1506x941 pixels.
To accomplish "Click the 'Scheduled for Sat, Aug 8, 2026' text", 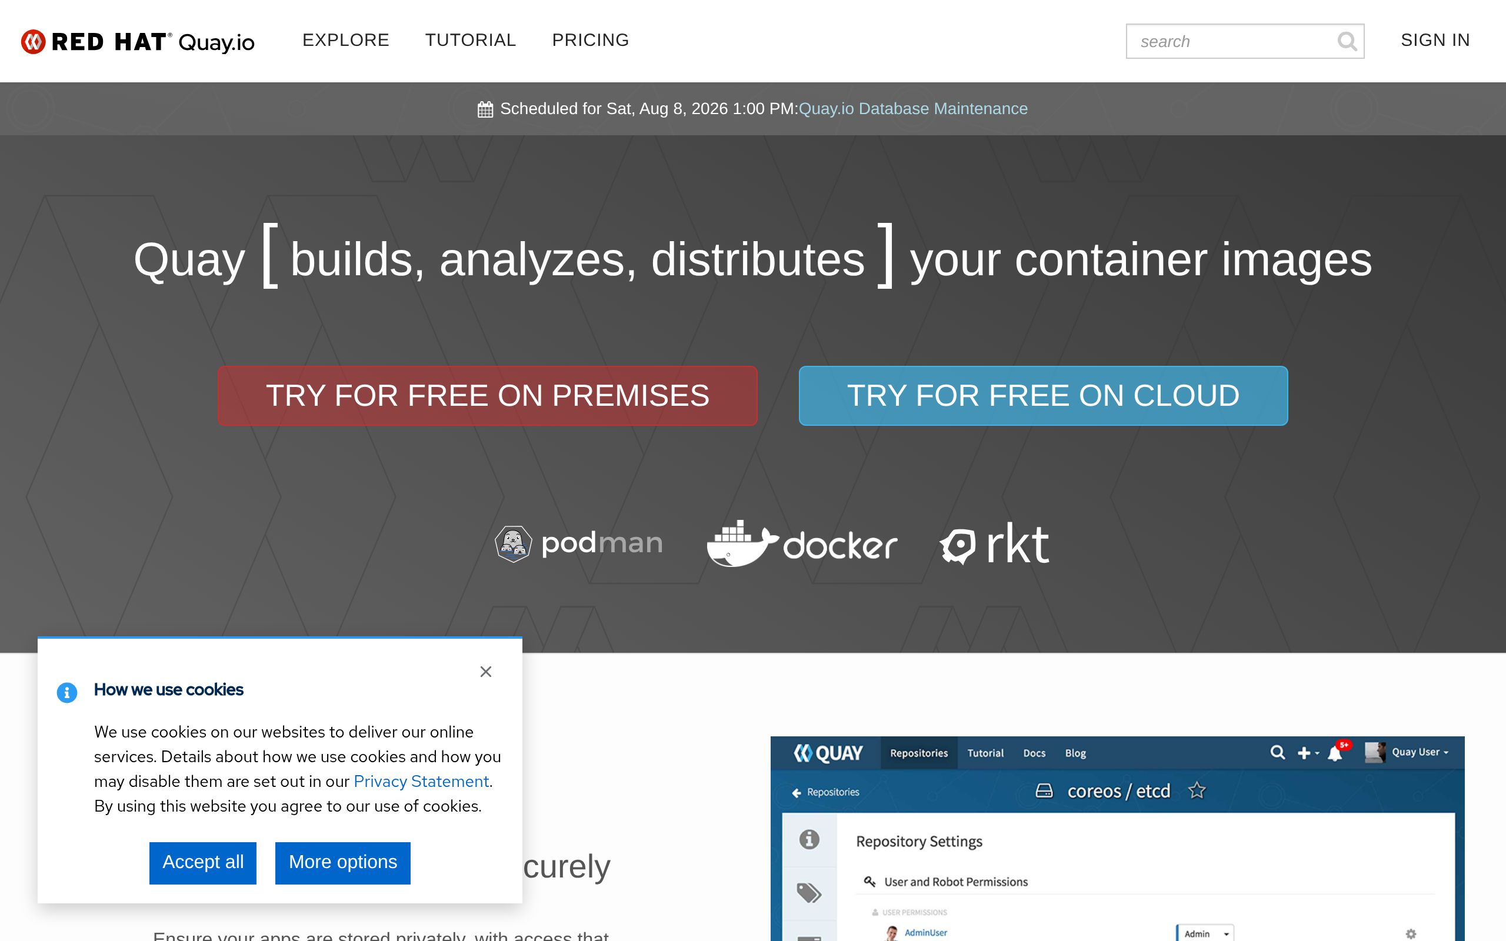I will (x=649, y=109).
